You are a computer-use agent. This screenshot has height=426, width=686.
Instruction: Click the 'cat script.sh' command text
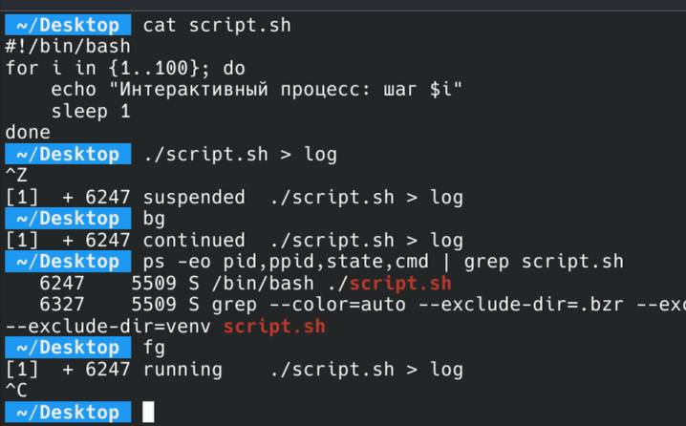pyautogui.click(x=217, y=25)
